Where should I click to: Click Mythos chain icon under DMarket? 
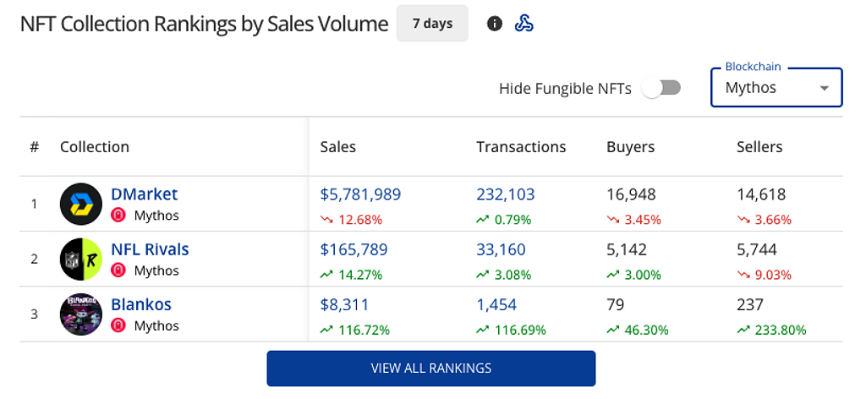point(119,216)
